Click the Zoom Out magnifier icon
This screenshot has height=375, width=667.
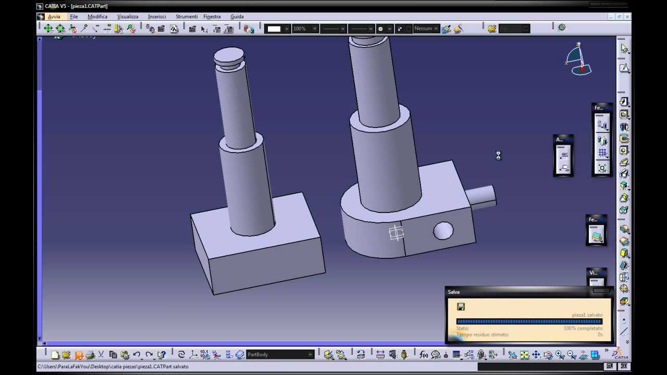(x=572, y=355)
